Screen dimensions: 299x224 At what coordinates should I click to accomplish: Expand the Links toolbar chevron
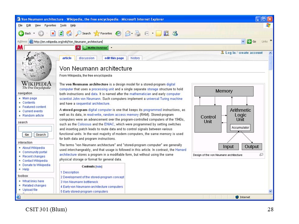tap(271, 40)
